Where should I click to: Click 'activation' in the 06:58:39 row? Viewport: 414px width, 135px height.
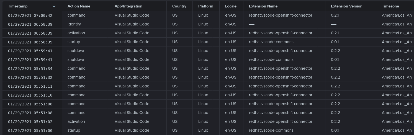[x=76, y=33]
